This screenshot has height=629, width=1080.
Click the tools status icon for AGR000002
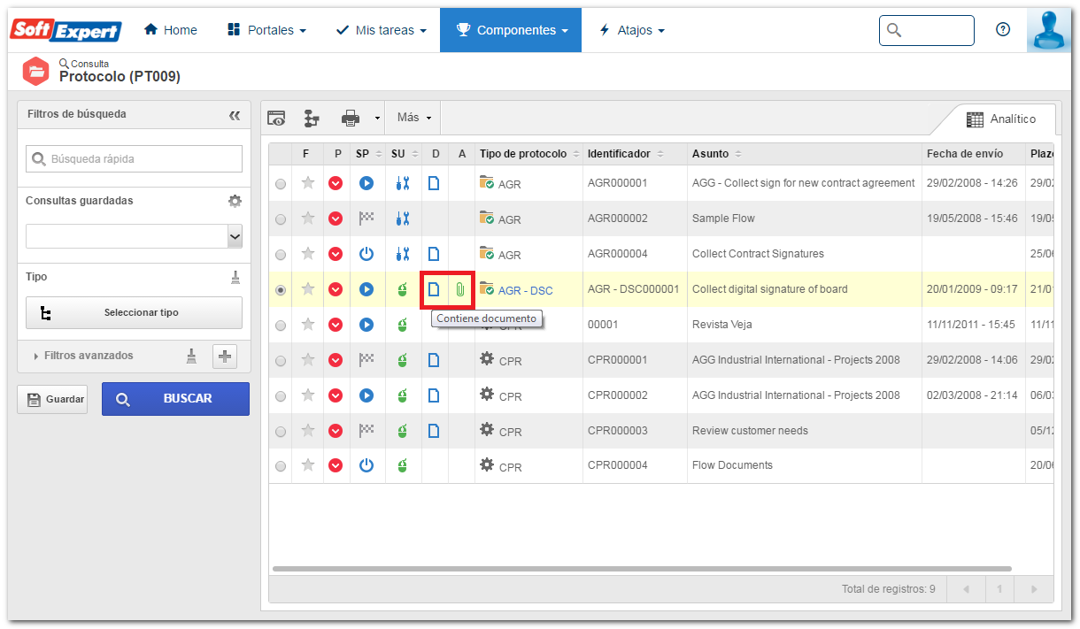[x=403, y=219]
